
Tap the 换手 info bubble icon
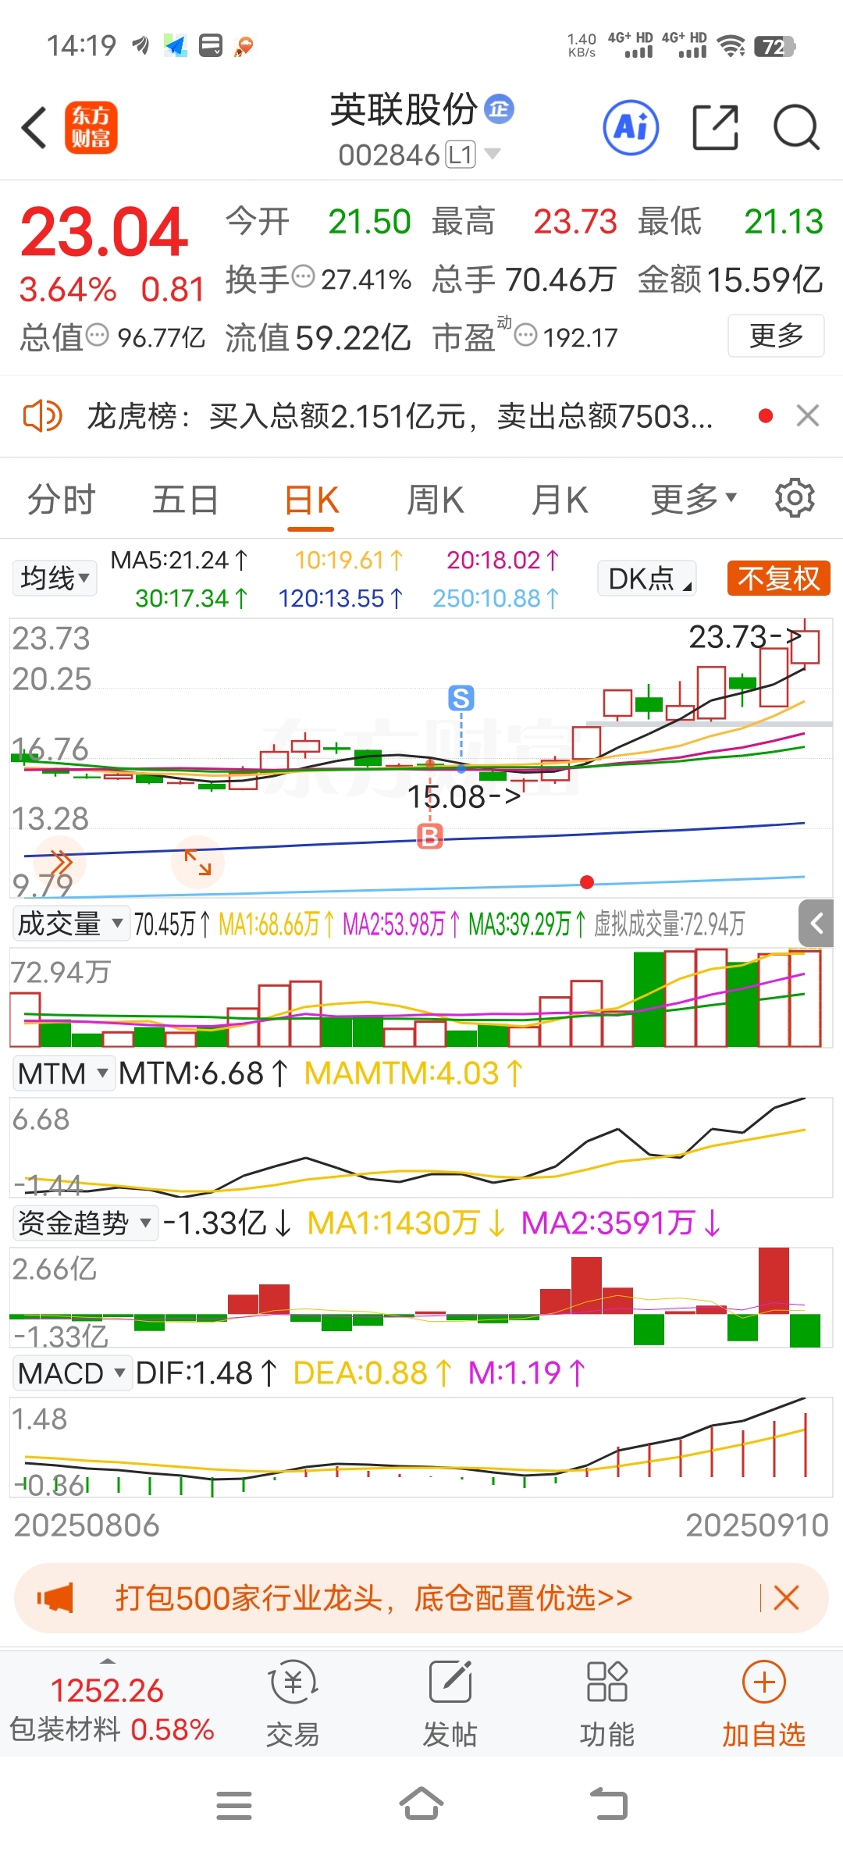pyautogui.click(x=303, y=276)
